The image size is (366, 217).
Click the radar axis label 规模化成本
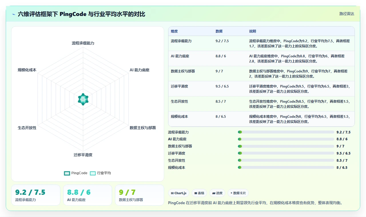click(x=27, y=70)
